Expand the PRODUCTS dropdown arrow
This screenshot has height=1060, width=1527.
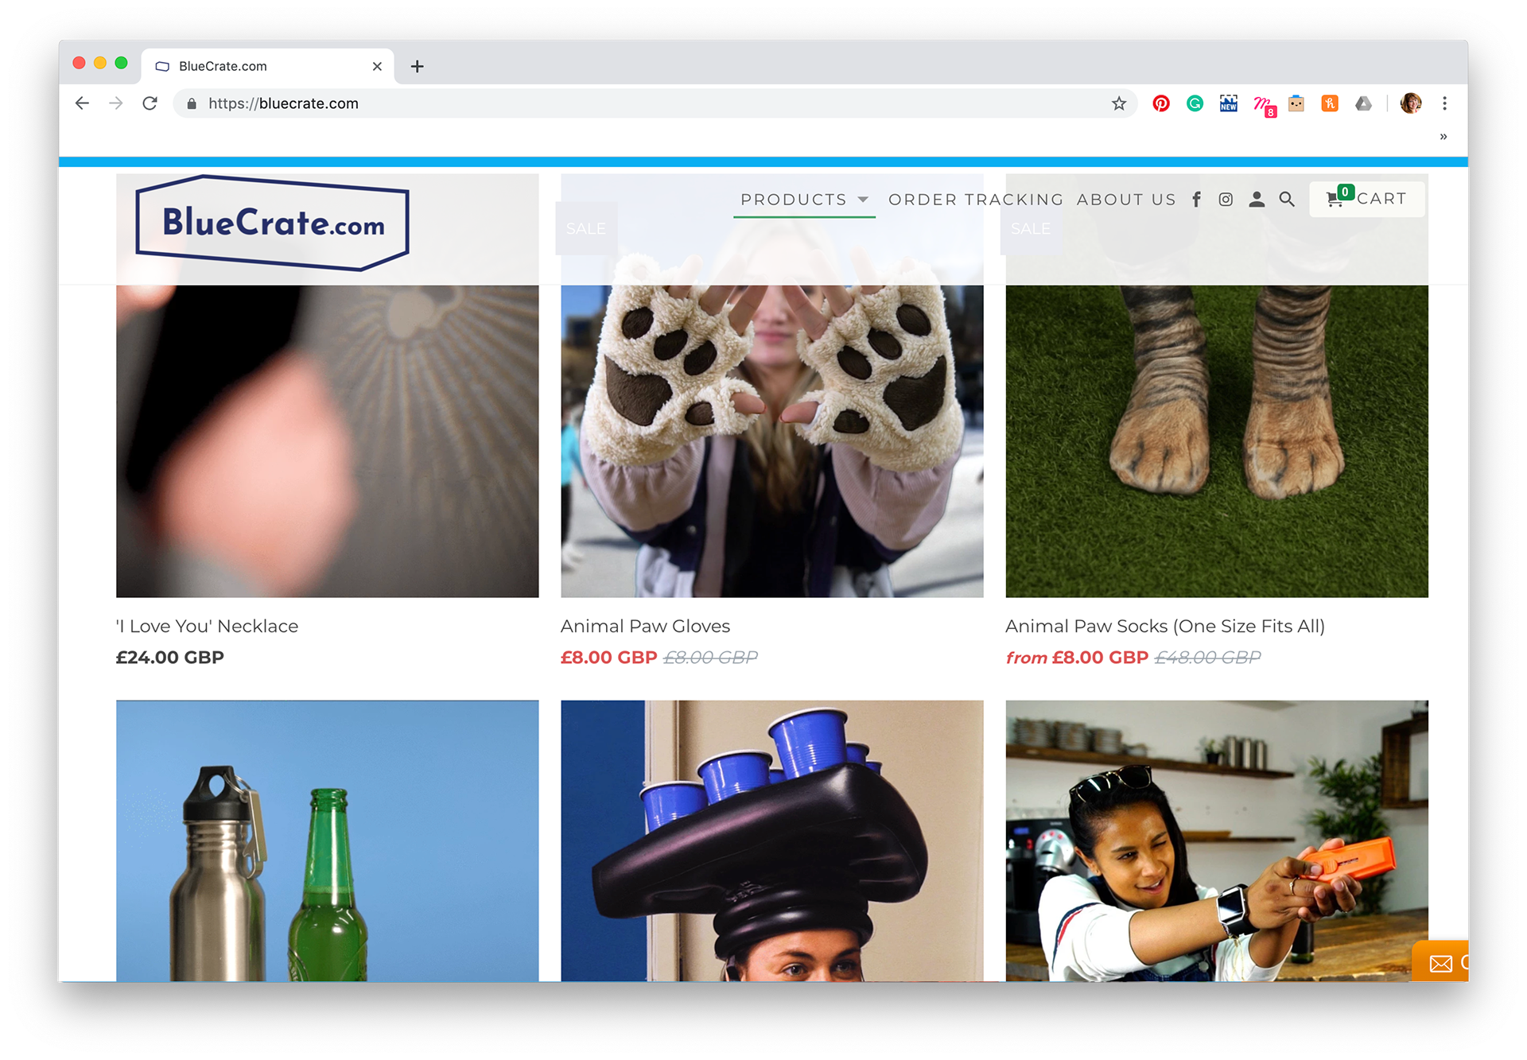coord(863,200)
